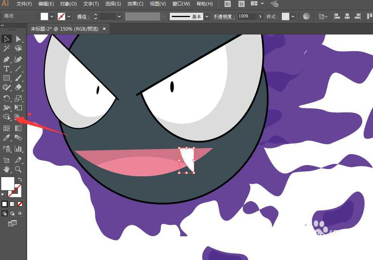
Task: Pick the Eyedropper tool
Action: point(7,138)
